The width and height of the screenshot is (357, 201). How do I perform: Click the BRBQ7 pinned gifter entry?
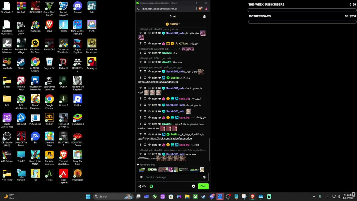[173, 24]
